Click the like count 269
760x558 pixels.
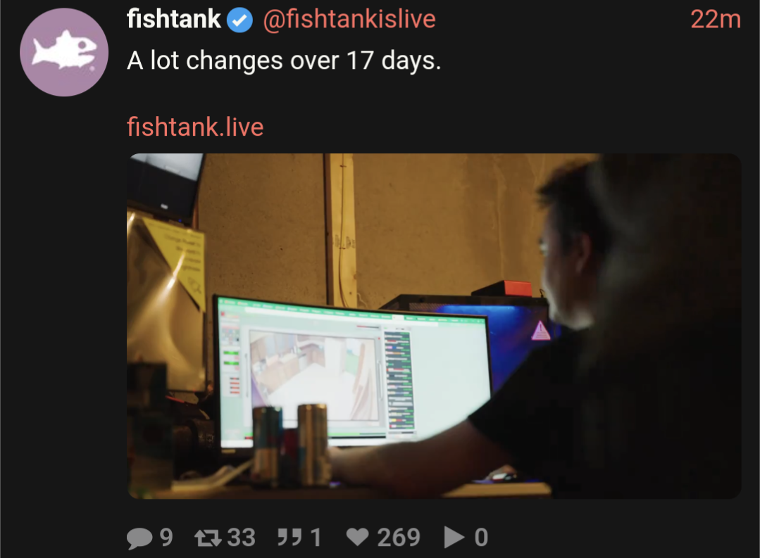click(399, 537)
